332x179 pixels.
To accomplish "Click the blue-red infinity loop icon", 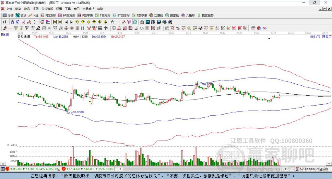I will pos(265,28).
